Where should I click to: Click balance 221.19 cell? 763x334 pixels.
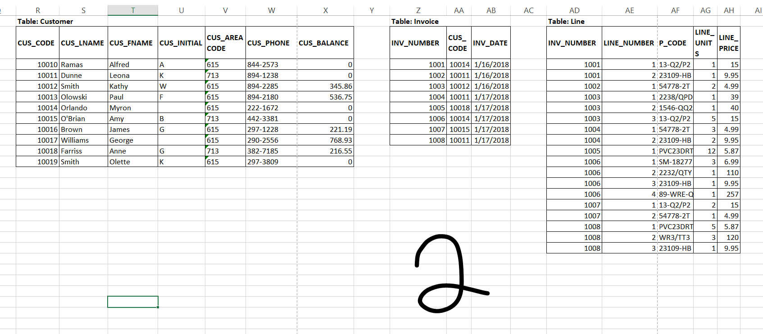pos(325,129)
